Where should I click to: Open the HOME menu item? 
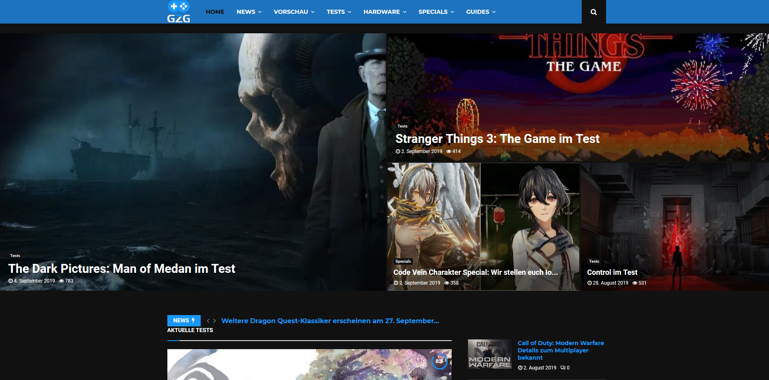tap(215, 12)
